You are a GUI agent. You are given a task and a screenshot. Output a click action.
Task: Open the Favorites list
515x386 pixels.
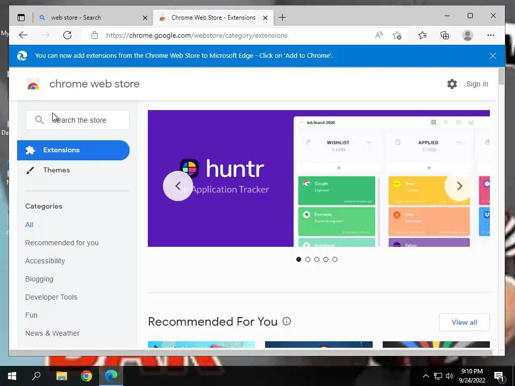tap(422, 35)
